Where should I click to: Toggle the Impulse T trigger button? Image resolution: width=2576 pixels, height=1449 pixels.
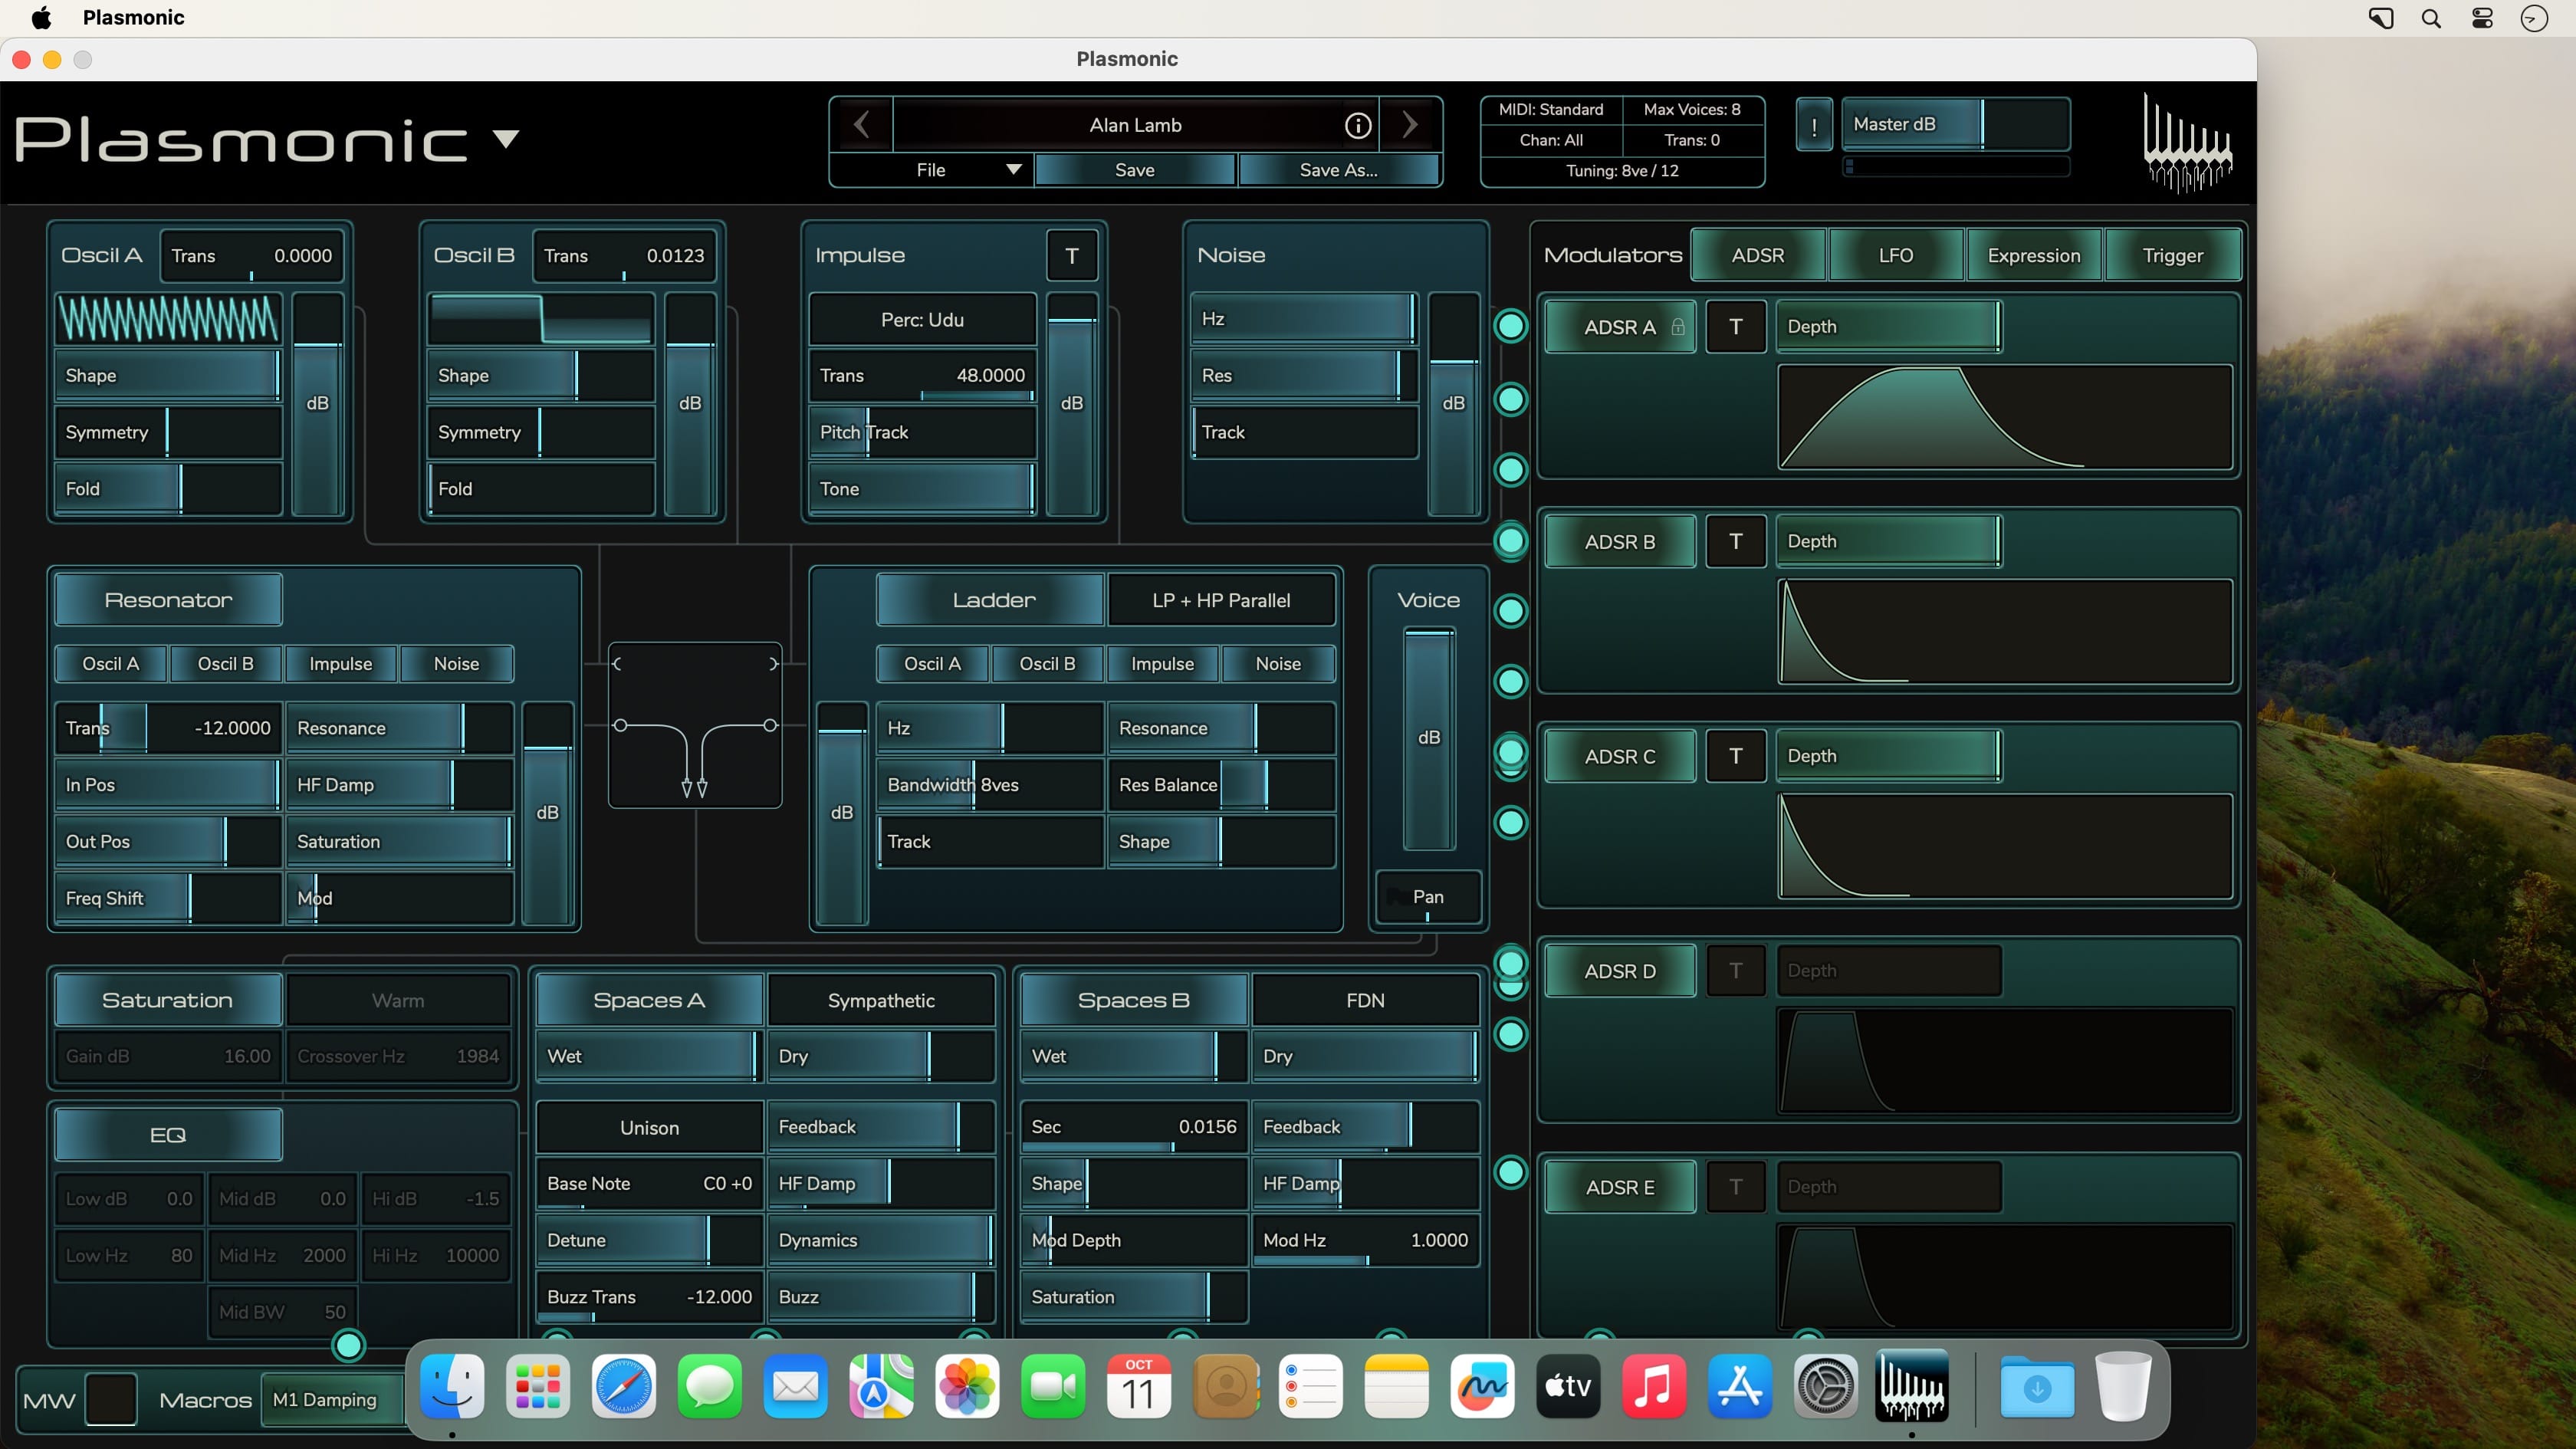point(1071,256)
